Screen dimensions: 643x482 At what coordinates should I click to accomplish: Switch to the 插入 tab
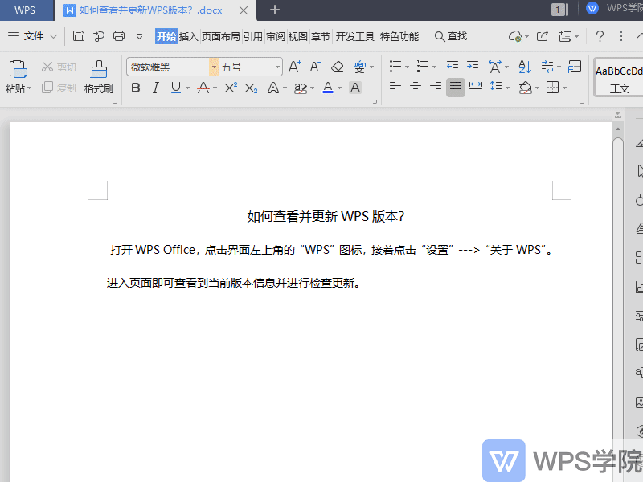coord(189,36)
